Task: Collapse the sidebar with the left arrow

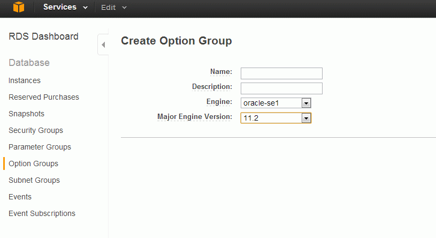Action: [x=103, y=44]
